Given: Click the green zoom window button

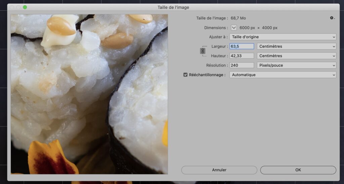Looking at the screenshot, I should pyautogui.click(x=25, y=7).
